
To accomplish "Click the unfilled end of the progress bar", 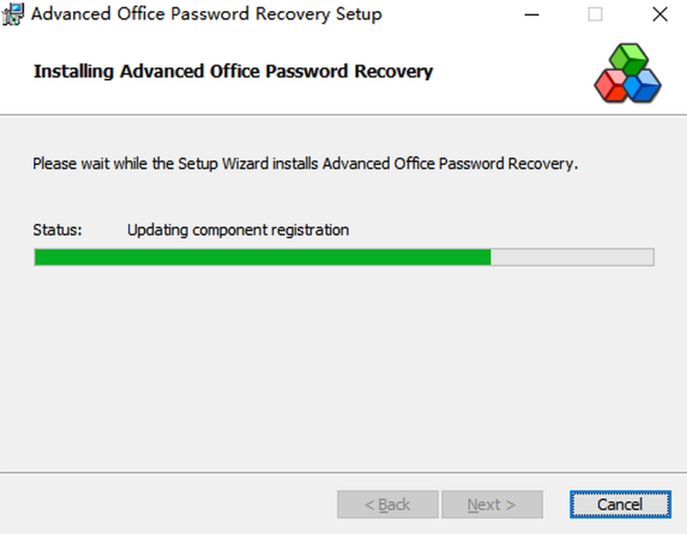I will [x=572, y=257].
